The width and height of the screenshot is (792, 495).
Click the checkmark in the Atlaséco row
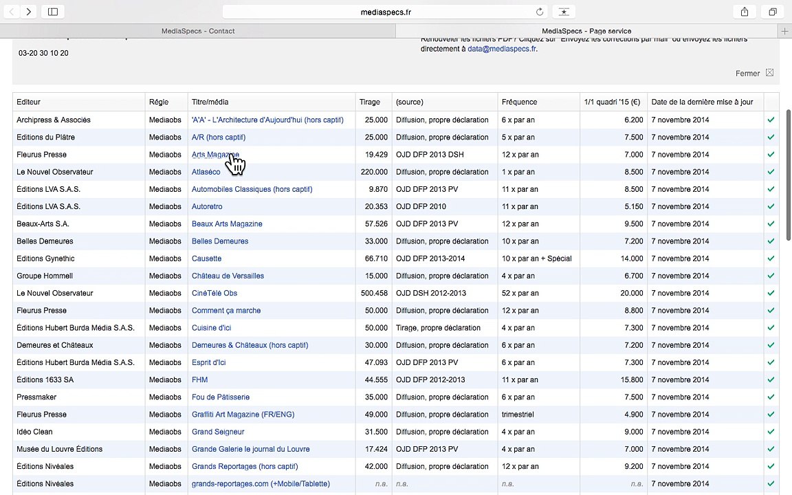771,172
